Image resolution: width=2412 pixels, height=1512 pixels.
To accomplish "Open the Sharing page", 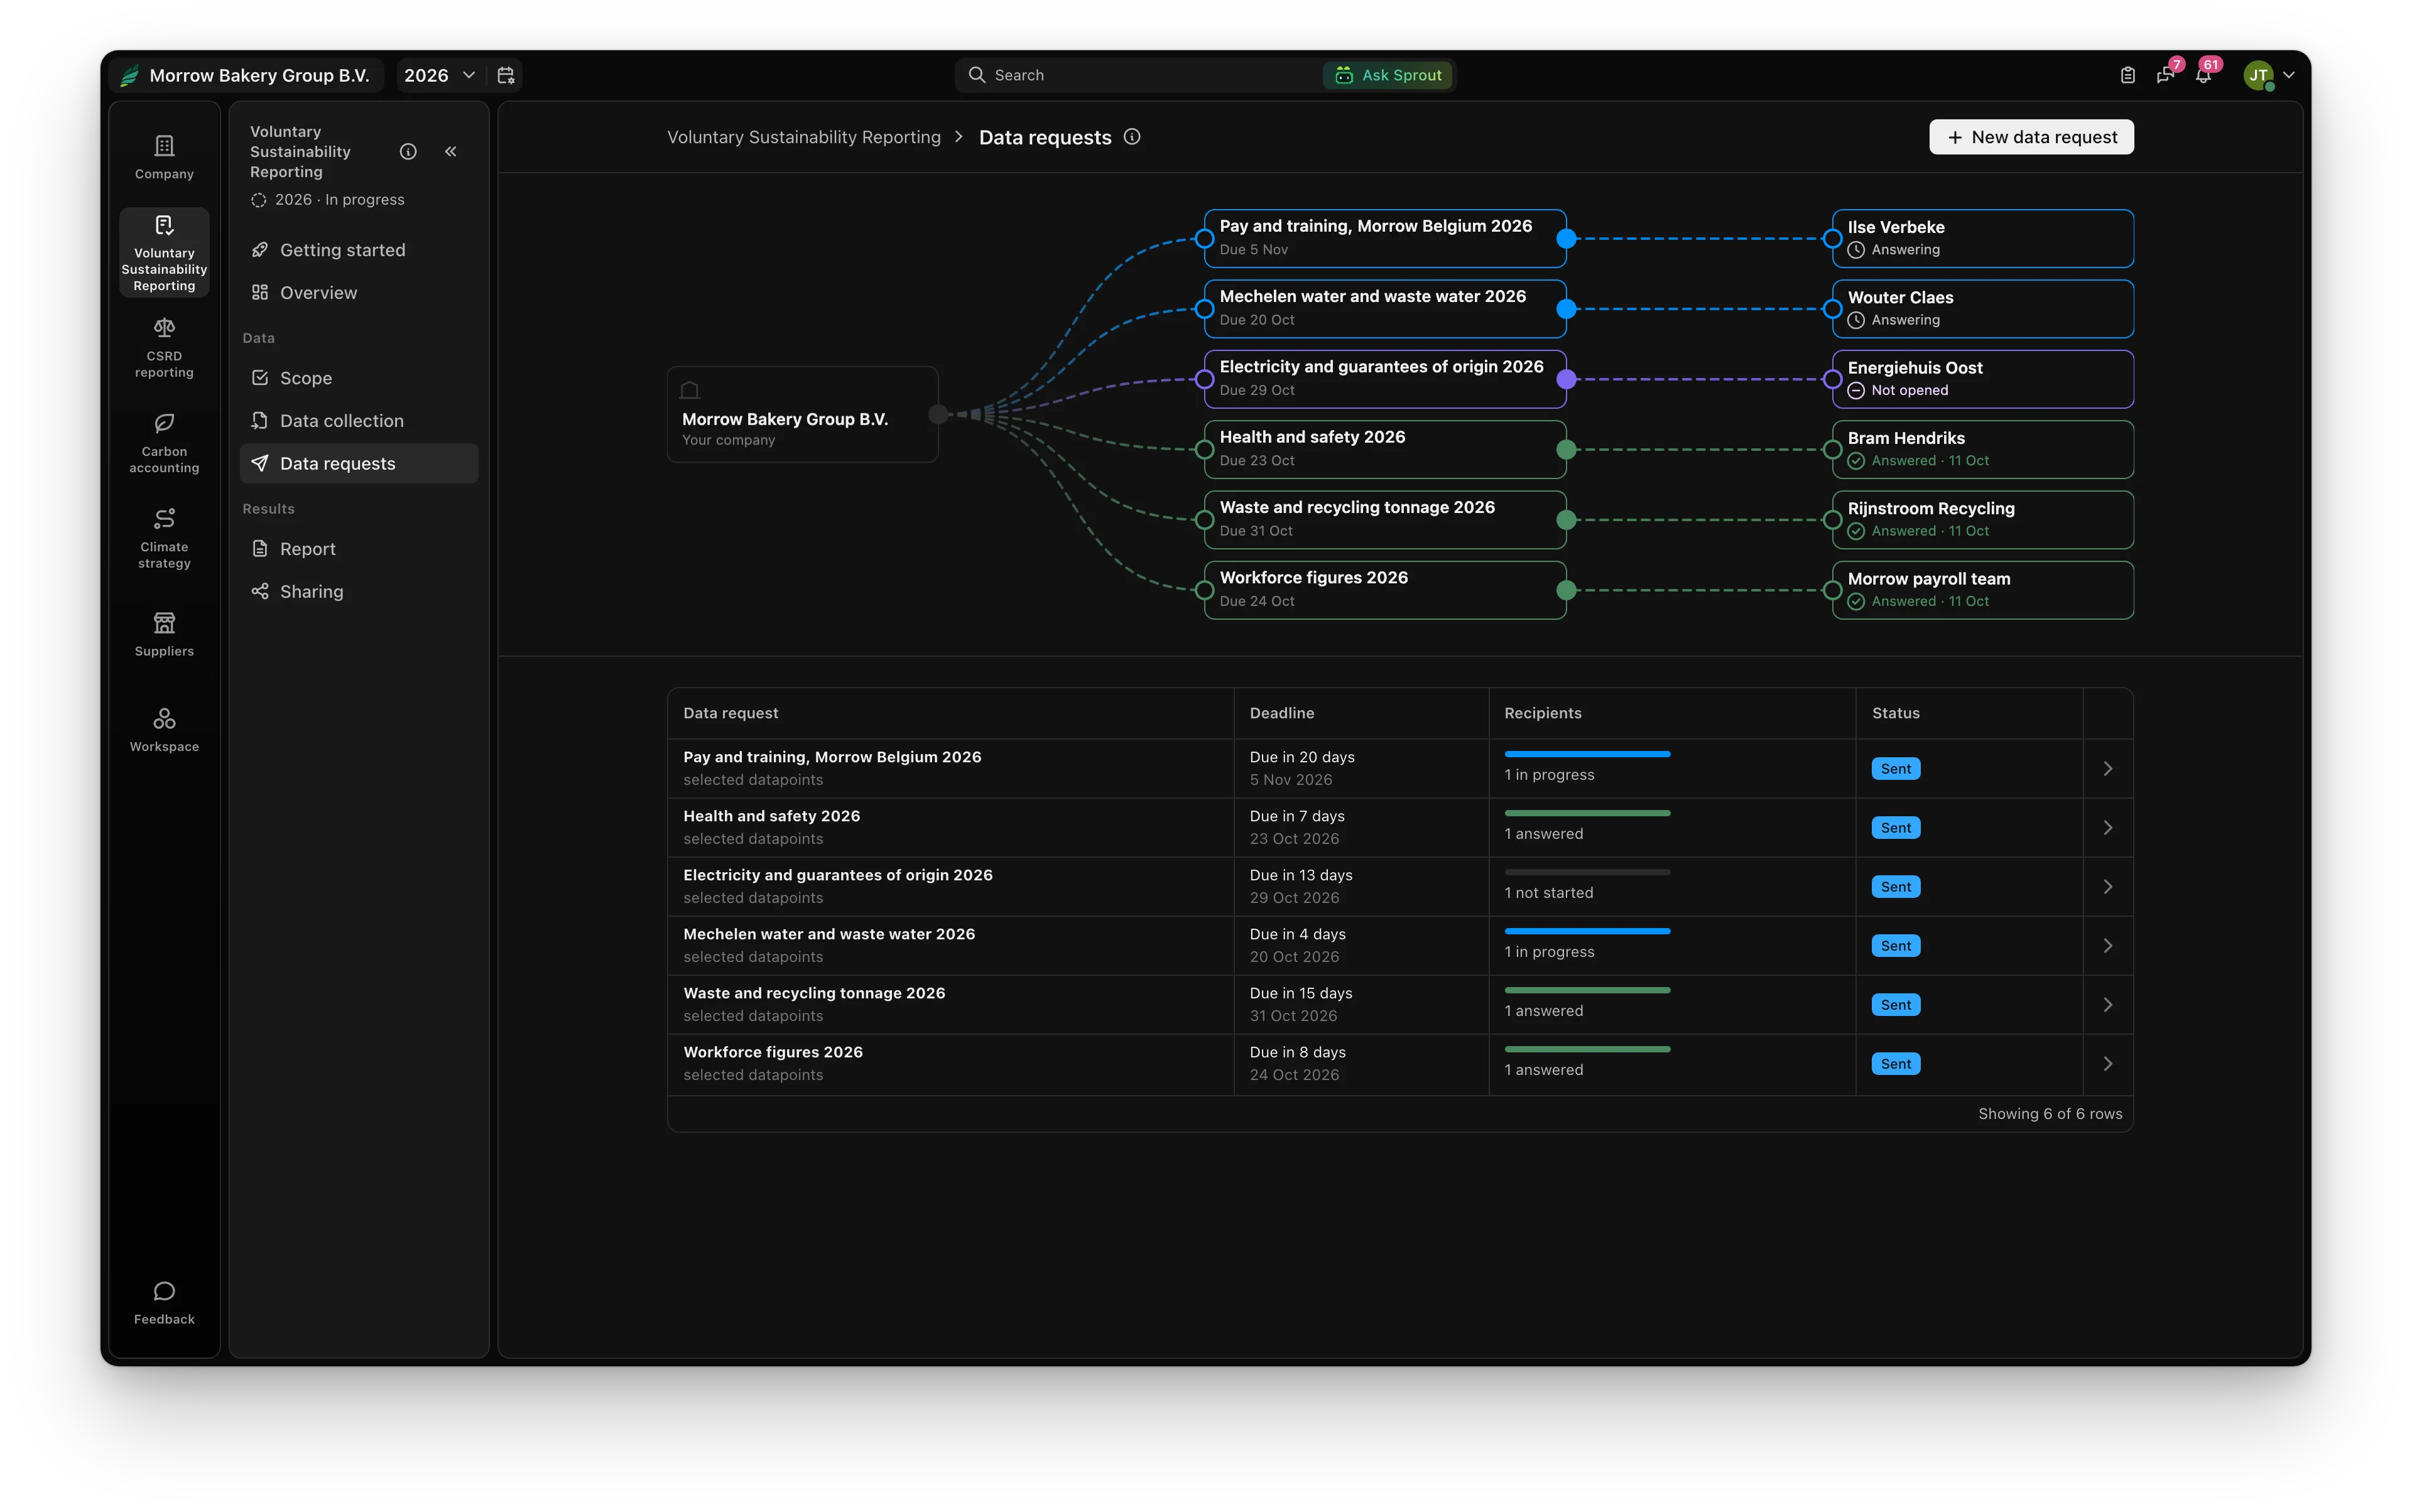I will tap(359, 592).
